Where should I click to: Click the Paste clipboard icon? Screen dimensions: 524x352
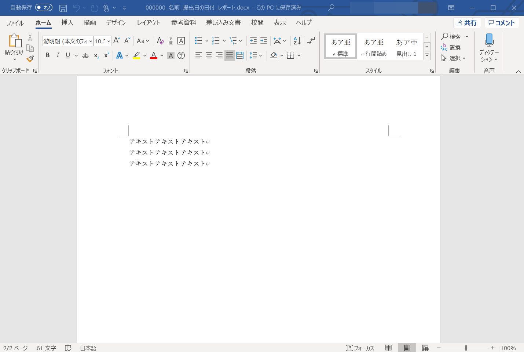pyautogui.click(x=15, y=40)
